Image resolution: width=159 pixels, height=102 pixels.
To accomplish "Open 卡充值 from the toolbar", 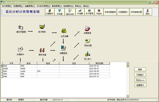I will [x=60, y=12].
